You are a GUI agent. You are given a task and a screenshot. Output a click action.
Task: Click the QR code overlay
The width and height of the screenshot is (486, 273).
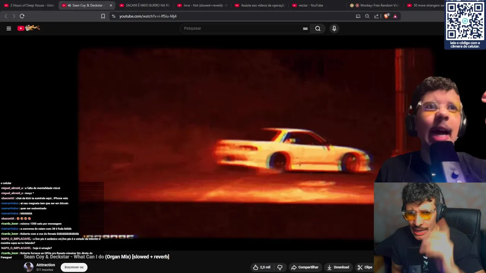[465, 21]
